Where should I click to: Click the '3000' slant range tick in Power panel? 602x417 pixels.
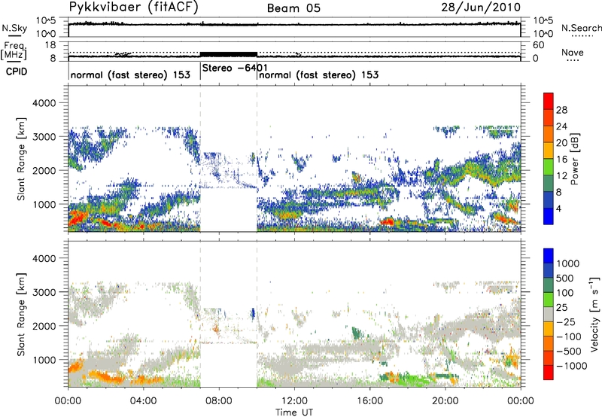tap(44, 137)
